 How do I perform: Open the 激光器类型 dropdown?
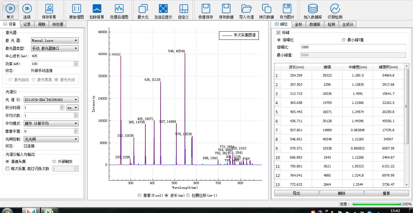click(55, 48)
